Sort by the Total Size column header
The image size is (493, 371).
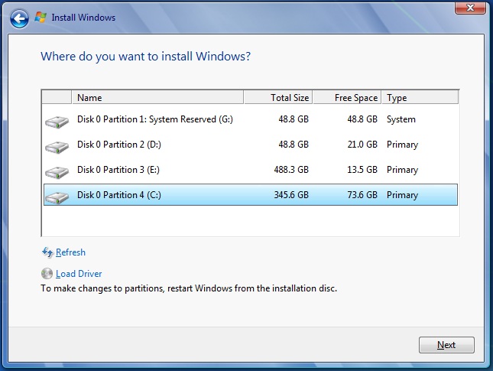(x=278, y=98)
